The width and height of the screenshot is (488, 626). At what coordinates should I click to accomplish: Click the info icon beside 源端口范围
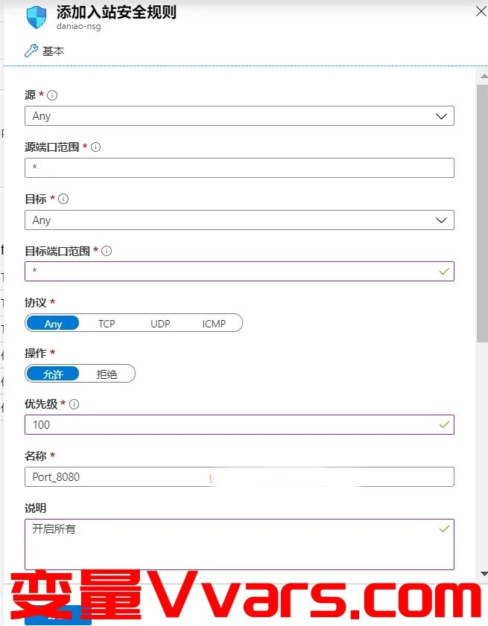[x=95, y=147]
